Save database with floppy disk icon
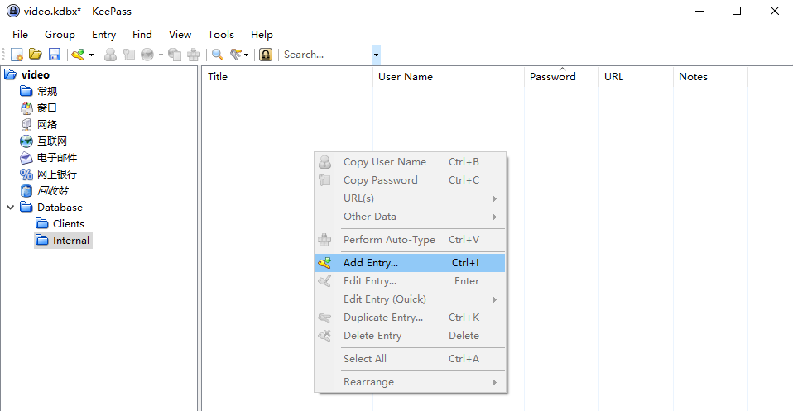This screenshot has width=793, height=411. coord(55,55)
